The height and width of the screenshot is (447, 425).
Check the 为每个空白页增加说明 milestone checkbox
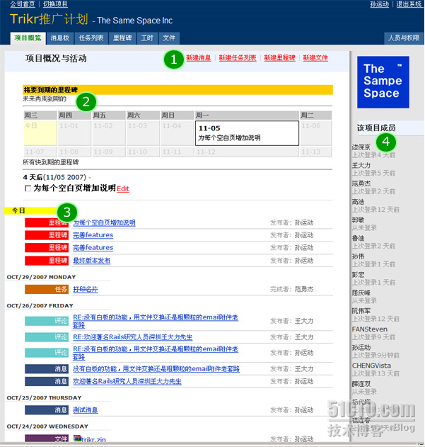[x=28, y=188]
